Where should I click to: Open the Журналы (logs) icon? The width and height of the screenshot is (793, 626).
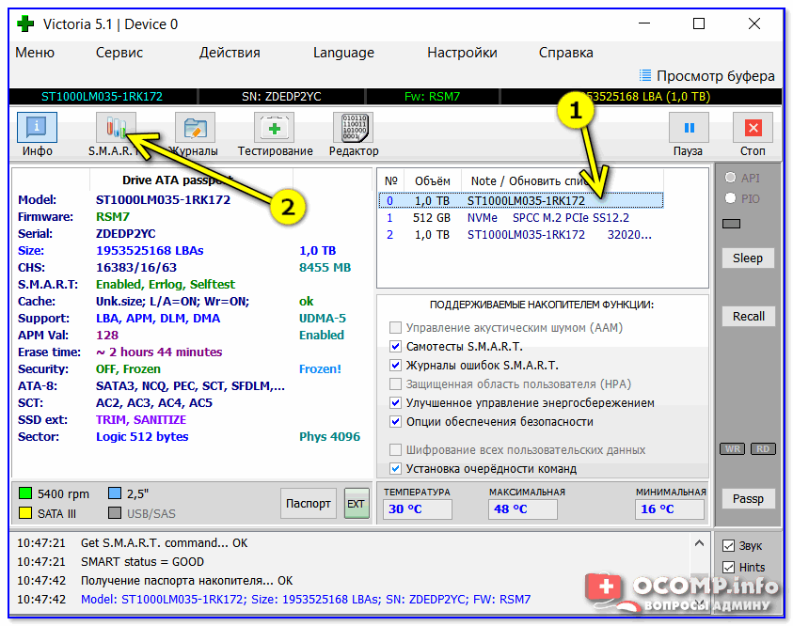click(195, 129)
